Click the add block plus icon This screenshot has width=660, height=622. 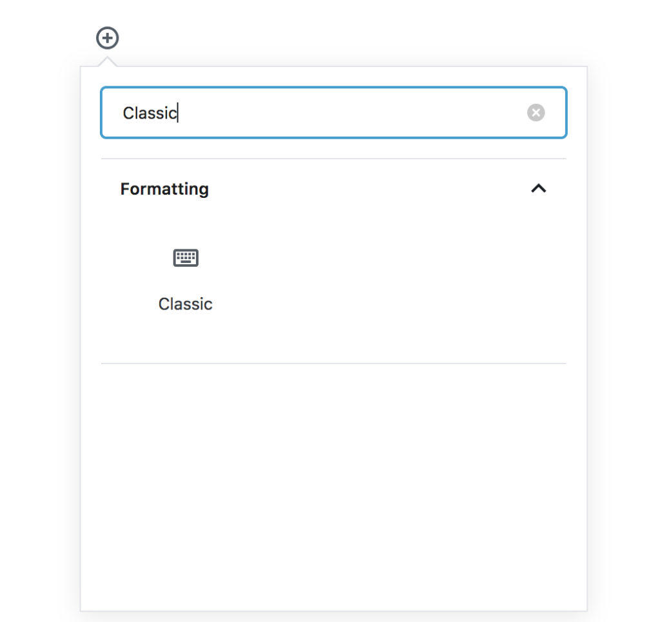coord(108,38)
